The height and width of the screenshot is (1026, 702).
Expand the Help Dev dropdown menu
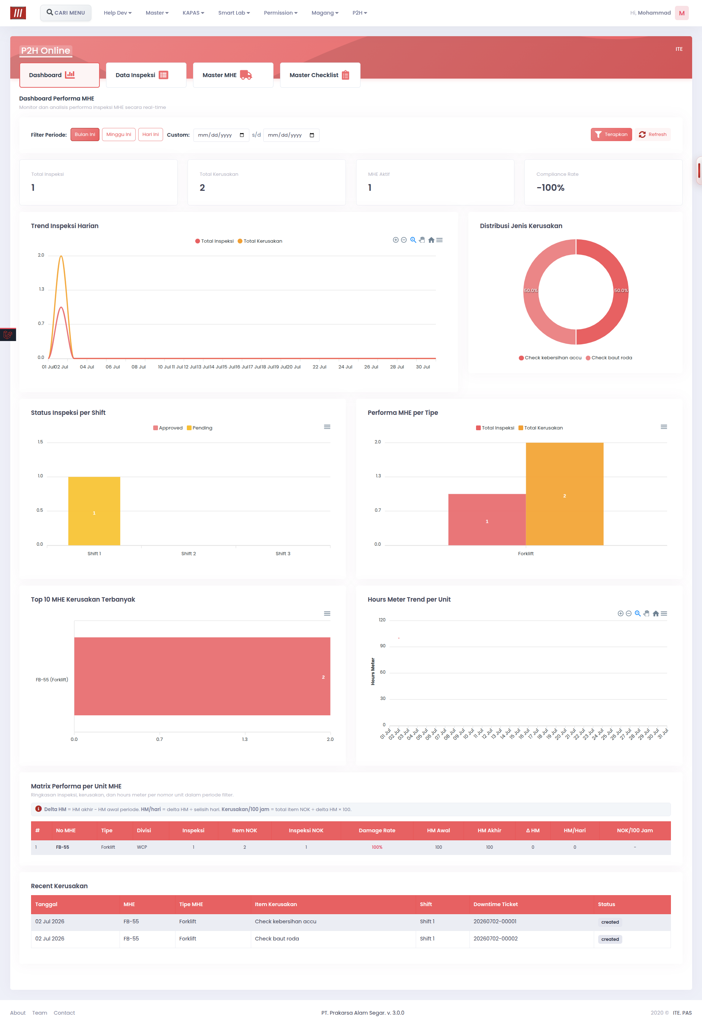click(x=118, y=13)
